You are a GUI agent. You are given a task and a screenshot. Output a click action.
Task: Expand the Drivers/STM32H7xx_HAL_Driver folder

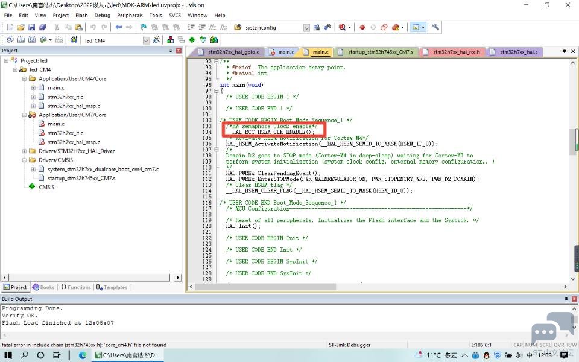pos(24,151)
